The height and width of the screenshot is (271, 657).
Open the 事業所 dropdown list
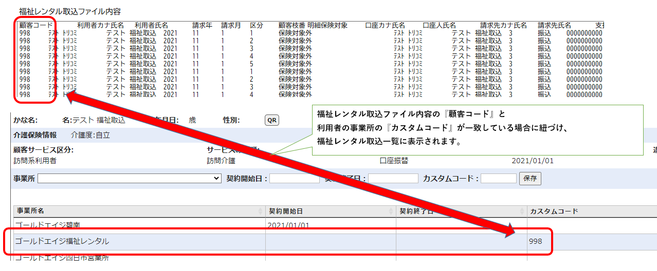click(x=129, y=179)
